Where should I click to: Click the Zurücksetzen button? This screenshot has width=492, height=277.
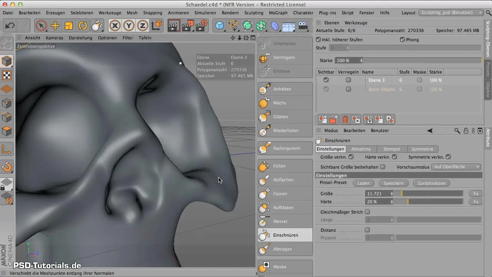(x=432, y=183)
